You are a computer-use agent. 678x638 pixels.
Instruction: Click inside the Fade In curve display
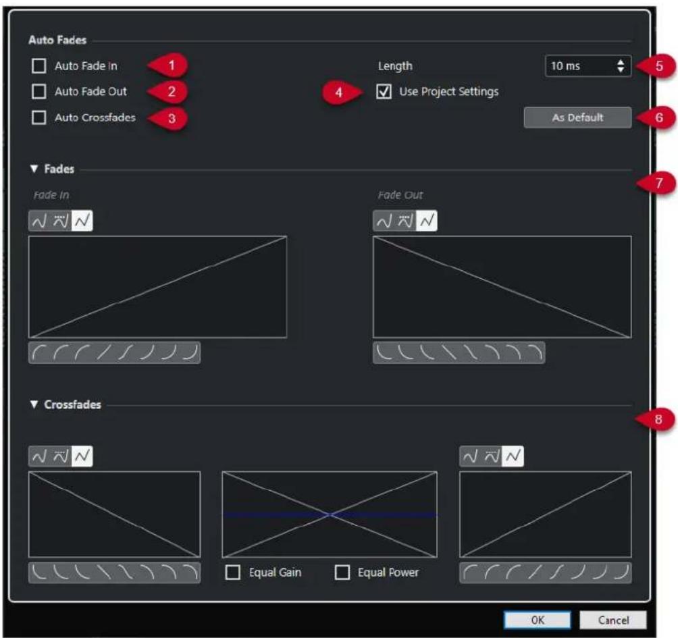tap(158, 287)
